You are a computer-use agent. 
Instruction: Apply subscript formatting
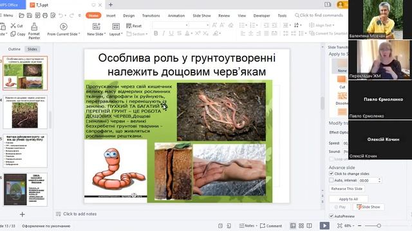point(206,33)
